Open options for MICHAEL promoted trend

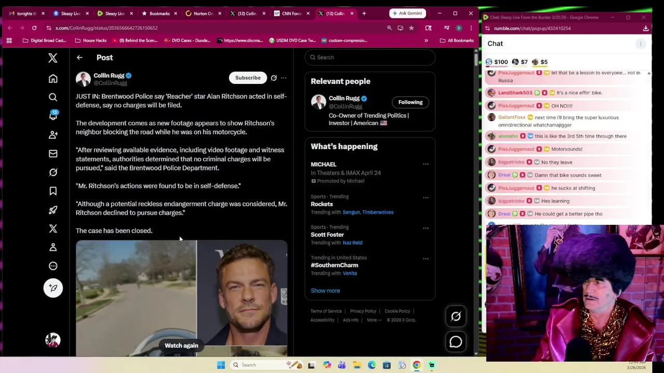pyautogui.click(x=425, y=164)
